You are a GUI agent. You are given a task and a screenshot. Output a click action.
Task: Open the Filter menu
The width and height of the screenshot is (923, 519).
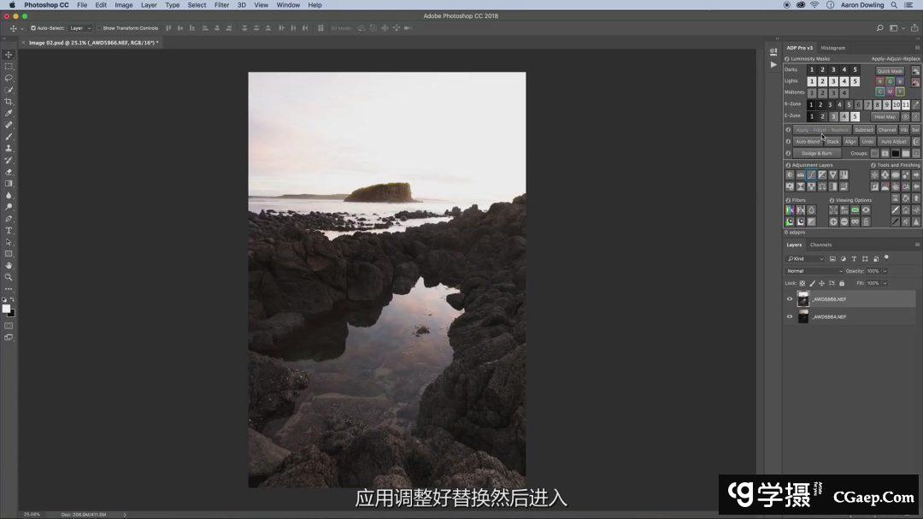221,5
